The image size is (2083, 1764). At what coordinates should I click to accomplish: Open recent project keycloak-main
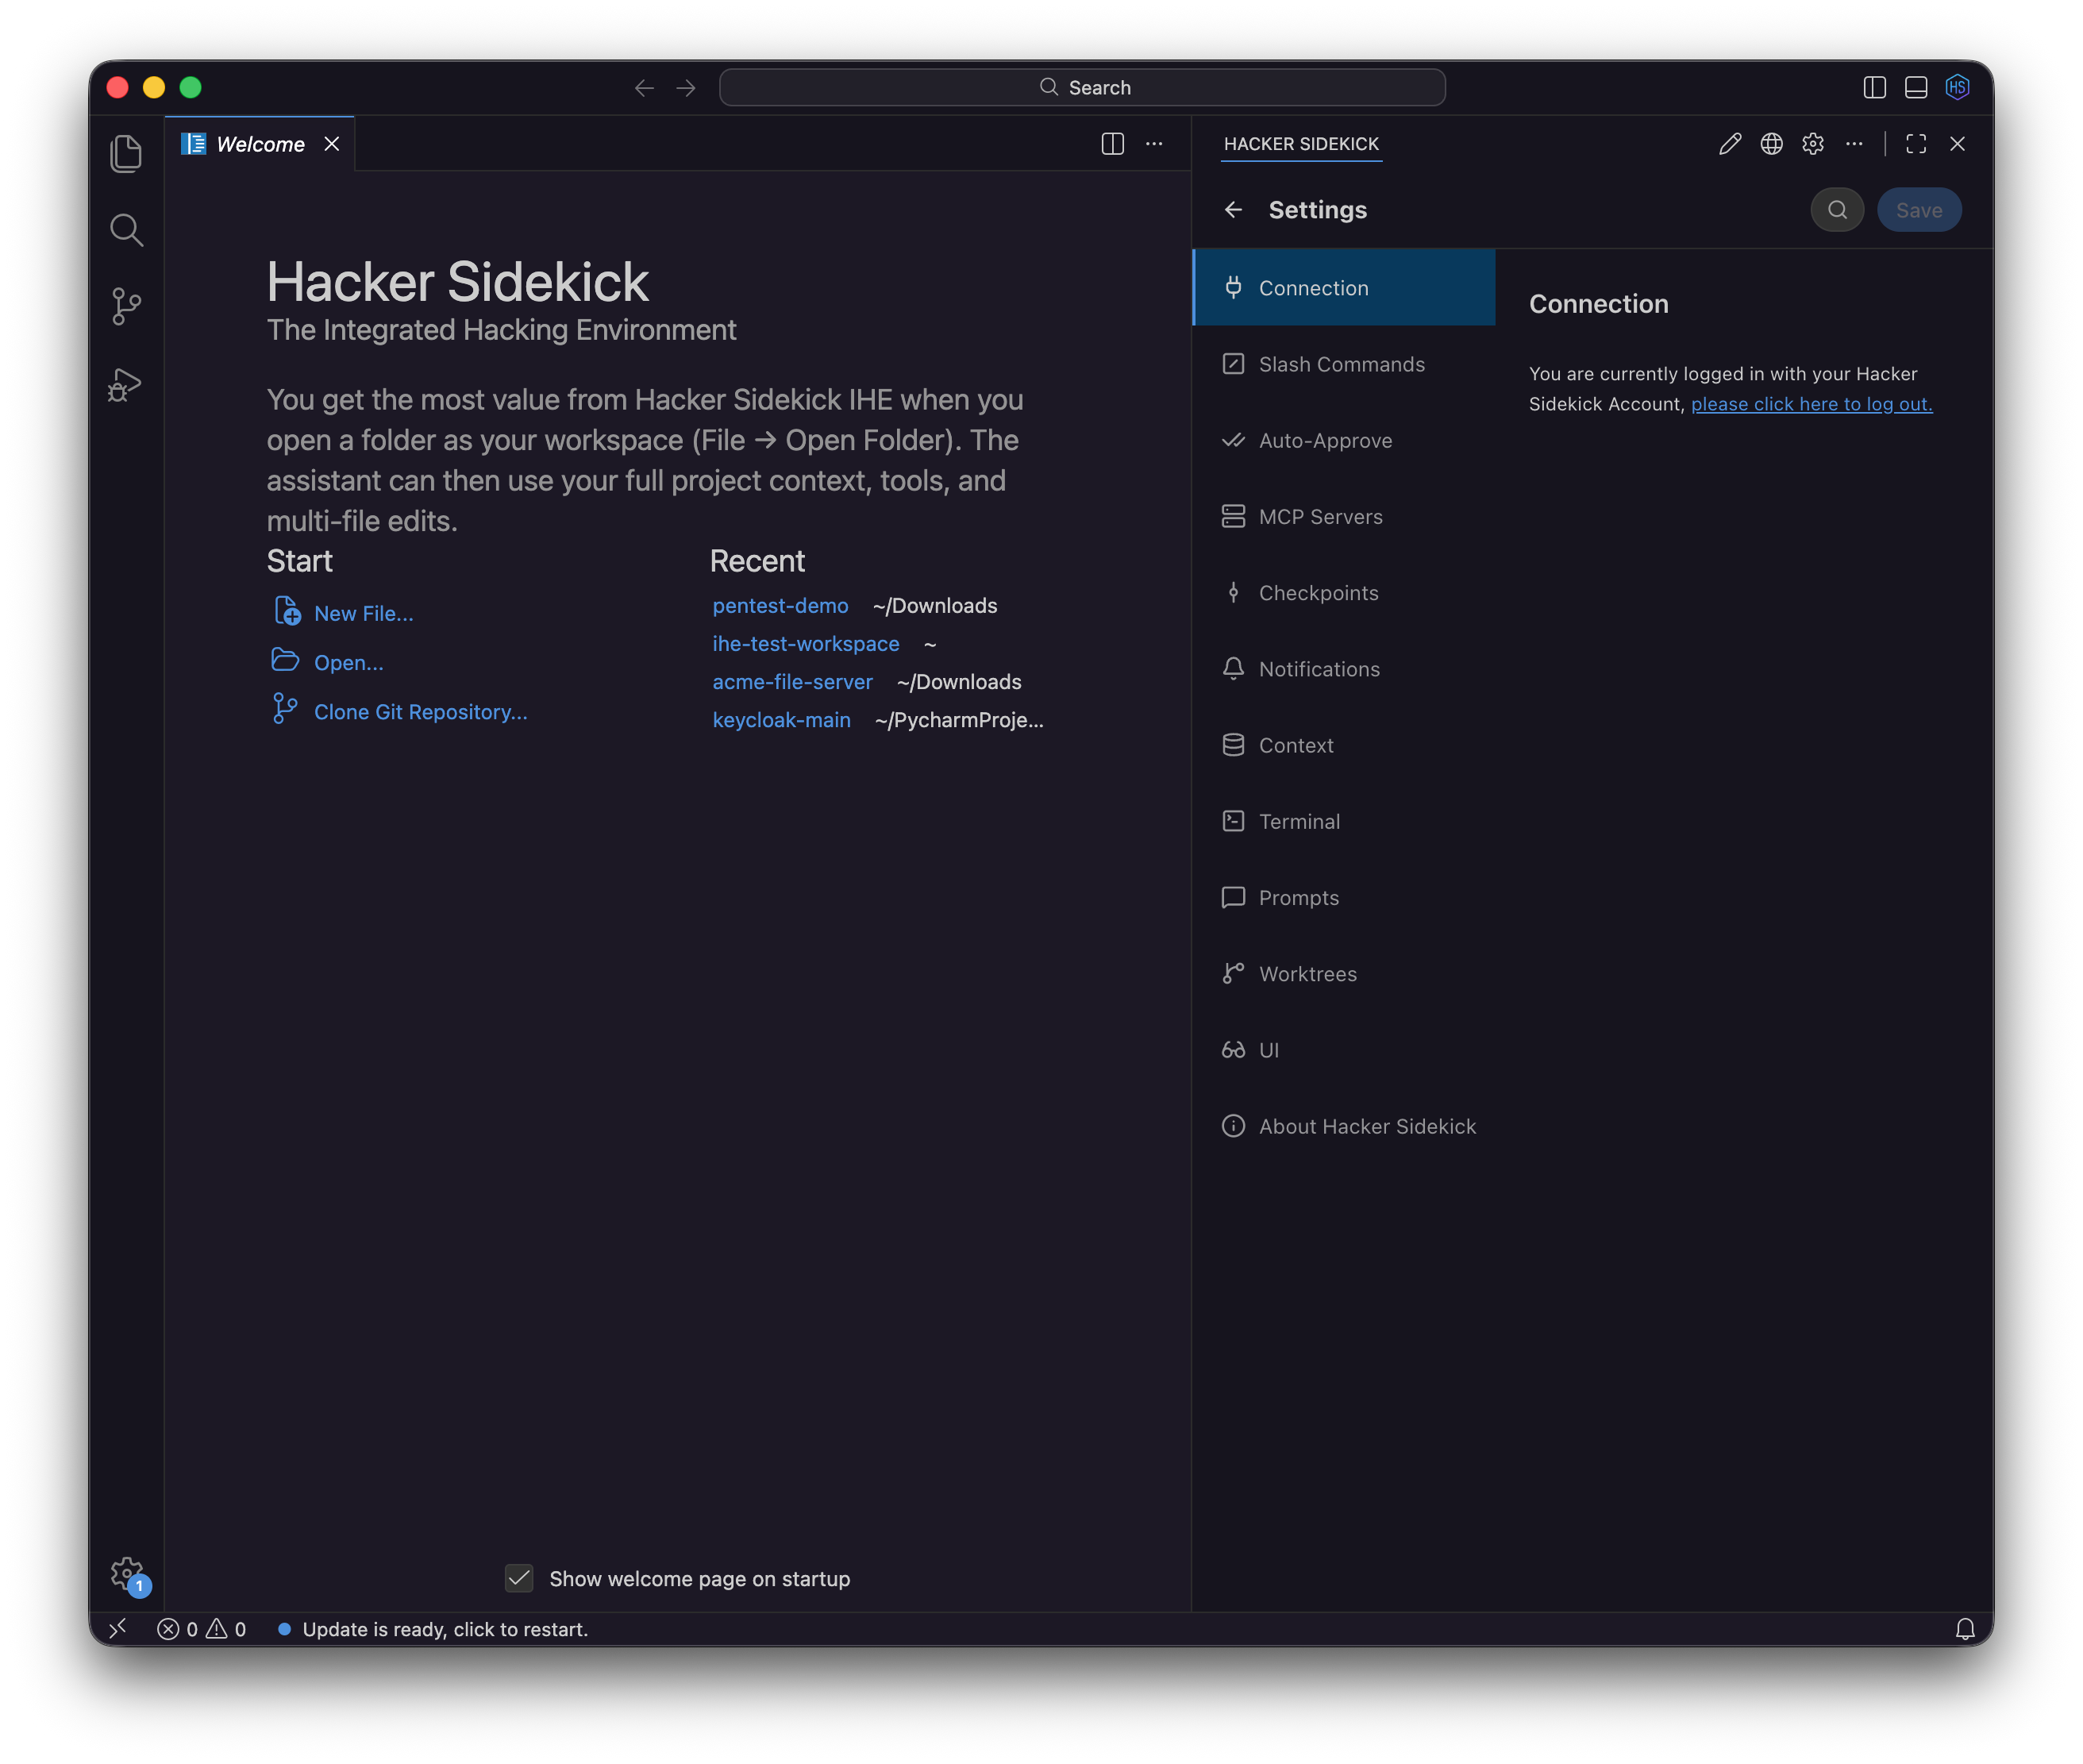[x=781, y=720]
